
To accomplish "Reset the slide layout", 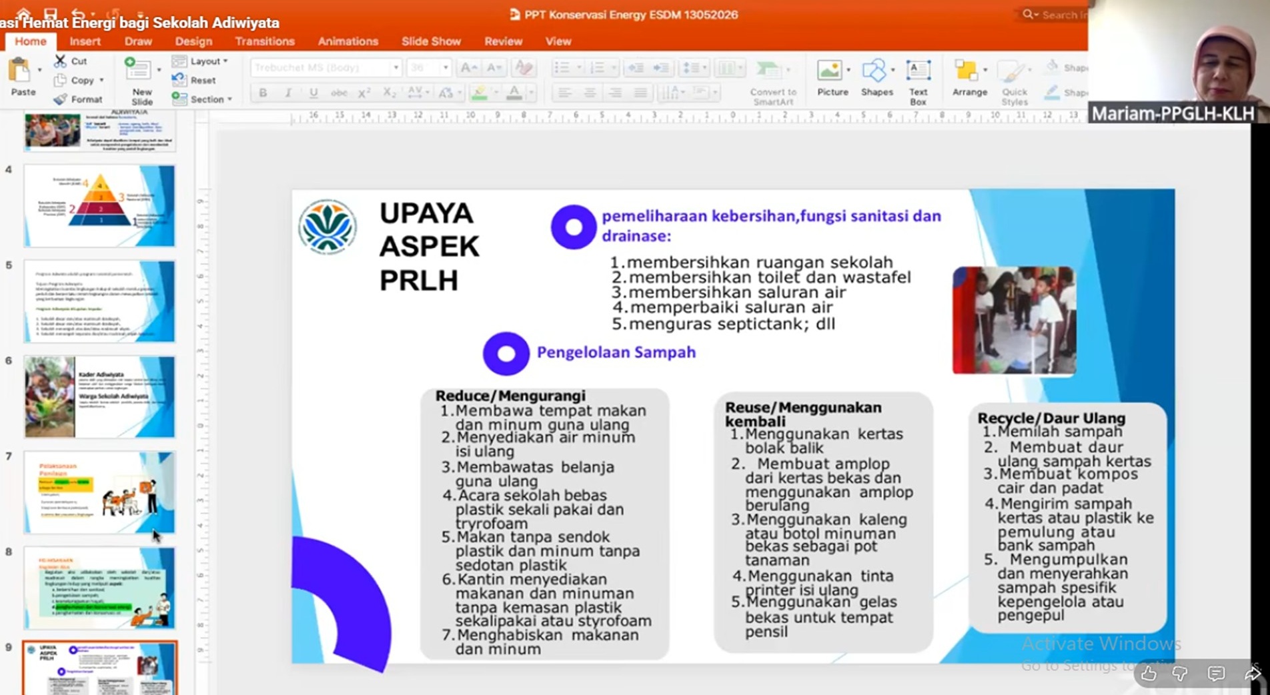I will 194,80.
